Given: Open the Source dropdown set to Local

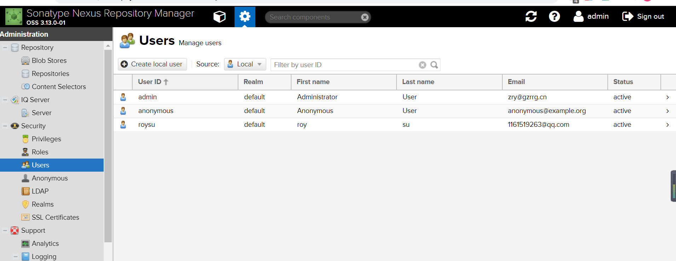Looking at the screenshot, I should pos(245,64).
